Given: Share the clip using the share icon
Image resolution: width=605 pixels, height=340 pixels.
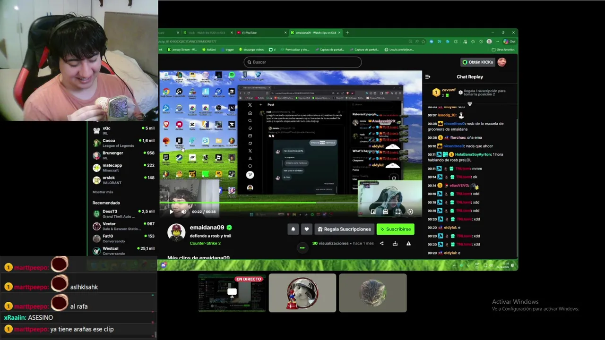Looking at the screenshot, I should pyautogui.click(x=381, y=244).
